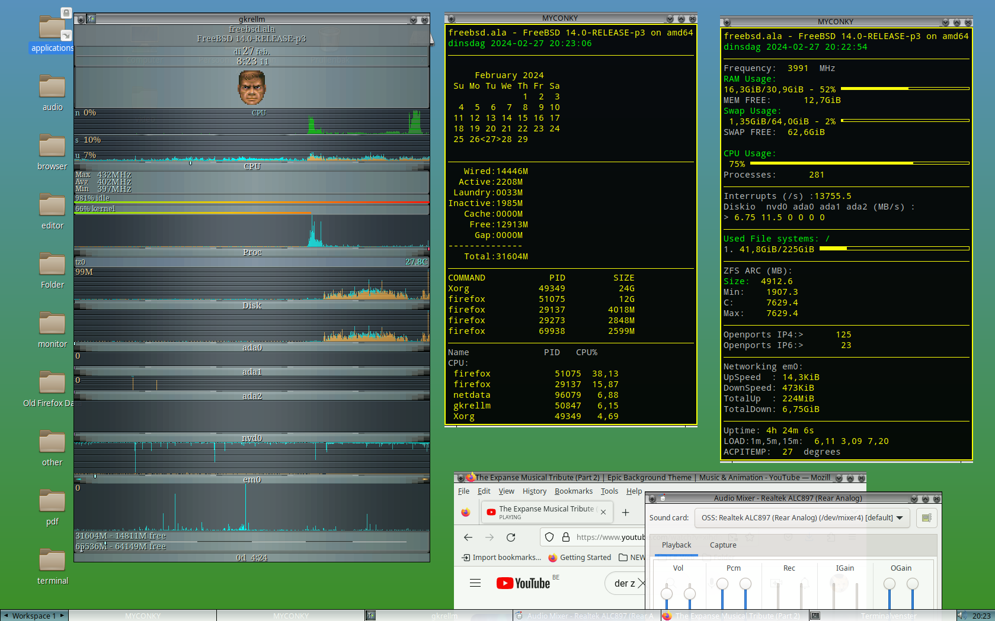Click the left Vol slider knob
The image size is (995, 621).
click(667, 593)
